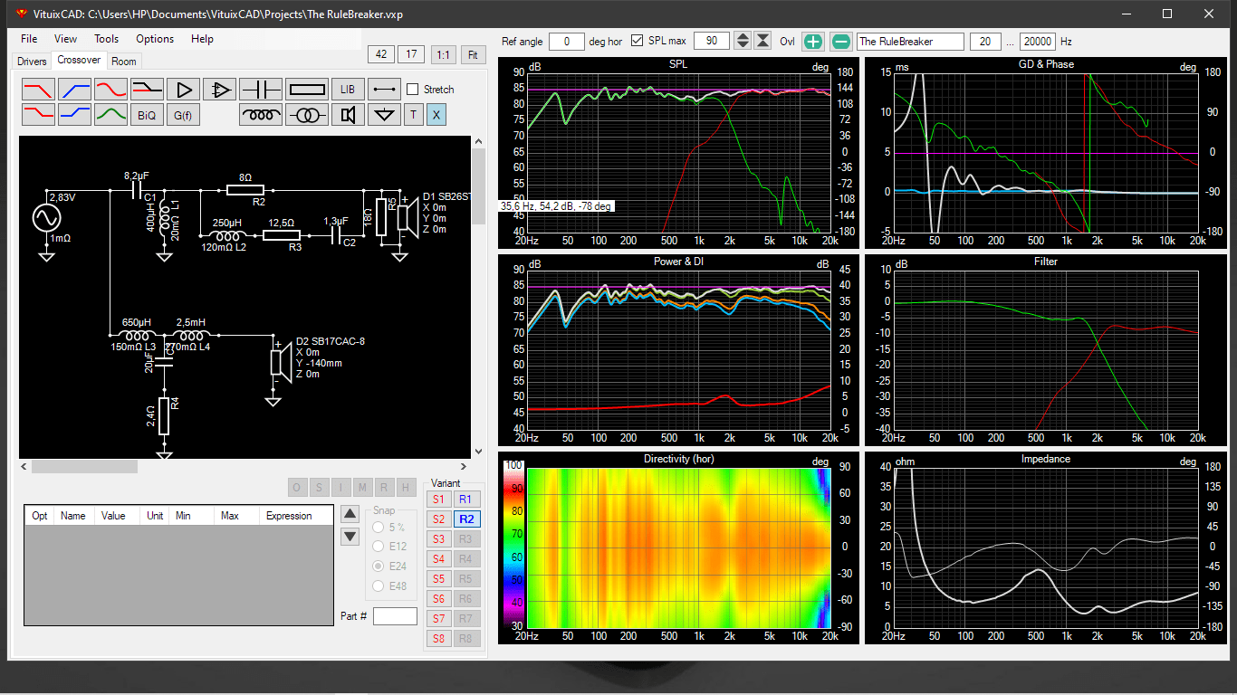Click the schematic vertical scrollbar thumb
This screenshot has height=695, width=1237.
pyautogui.click(x=479, y=186)
